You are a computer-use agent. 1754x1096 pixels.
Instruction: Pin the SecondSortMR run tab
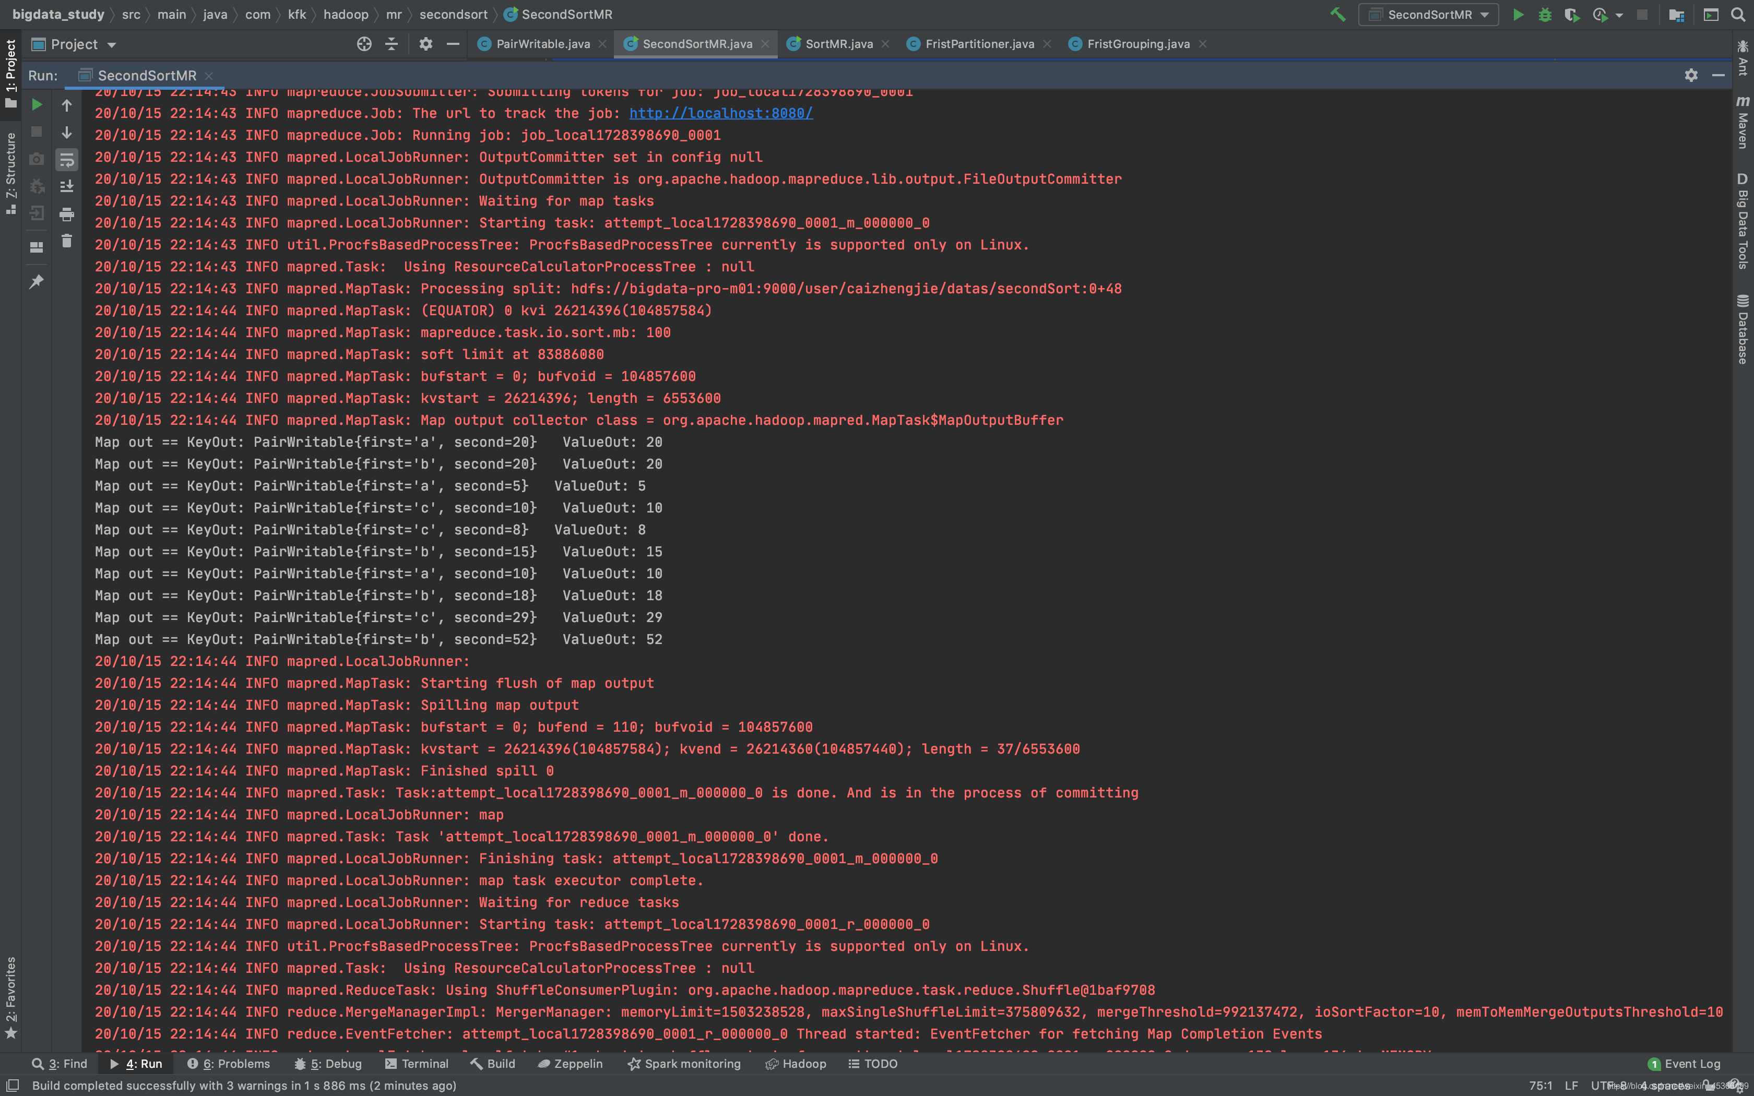pos(36,281)
